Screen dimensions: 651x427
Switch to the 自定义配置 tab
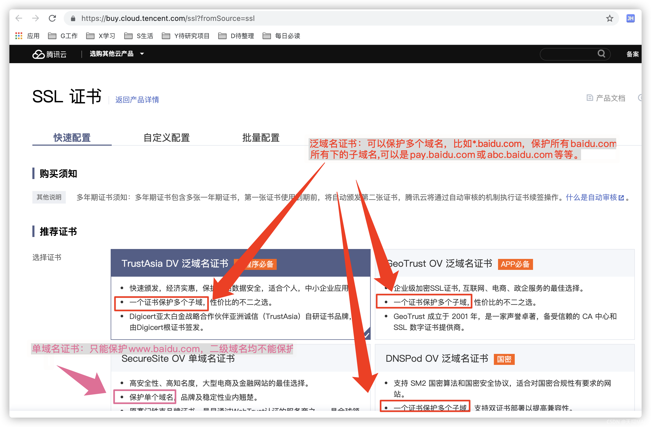click(x=167, y=138)
